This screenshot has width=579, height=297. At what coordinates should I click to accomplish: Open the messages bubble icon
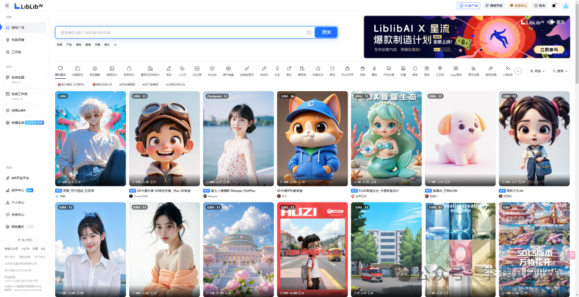(x=554, y=5)
